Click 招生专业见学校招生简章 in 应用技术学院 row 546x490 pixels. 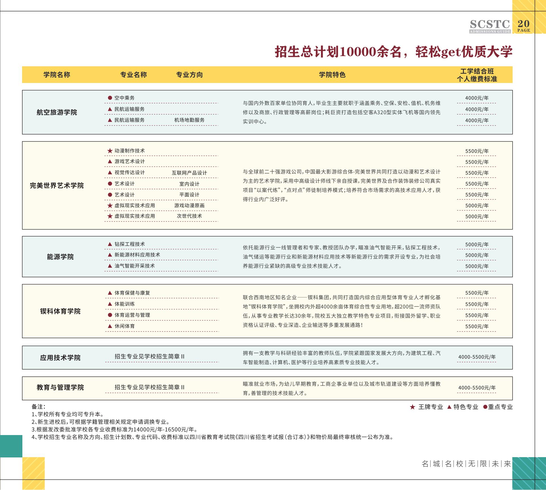pos(149,357)
